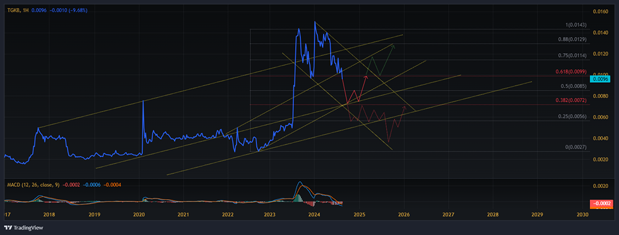619x235 pixels.
Task: Click the 2024 year on time axis
Action: point(314,215)
